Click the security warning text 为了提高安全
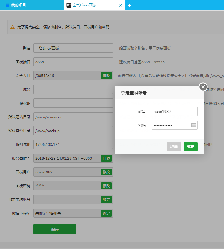Viewport: 224px width, 249px height. 64,27
